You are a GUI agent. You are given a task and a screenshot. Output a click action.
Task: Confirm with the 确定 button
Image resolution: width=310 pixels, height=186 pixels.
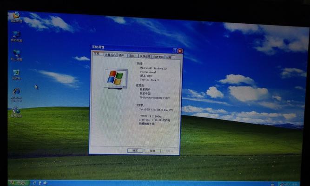coord(135,151)
